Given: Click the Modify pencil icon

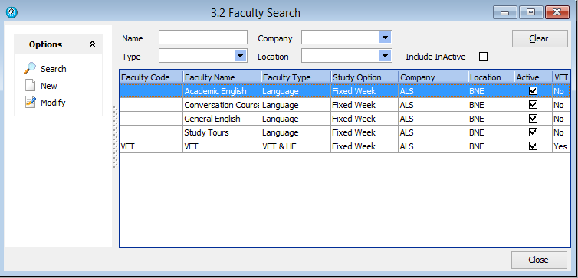Looking at the screenshot, I should [30, 102].
